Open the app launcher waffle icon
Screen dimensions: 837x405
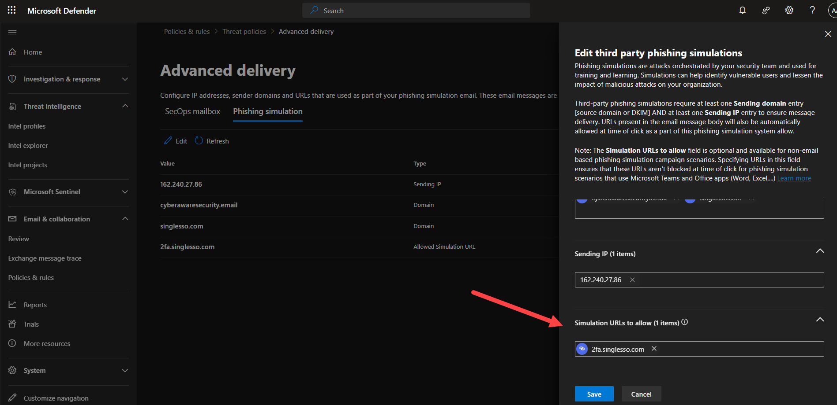(11, 10)
